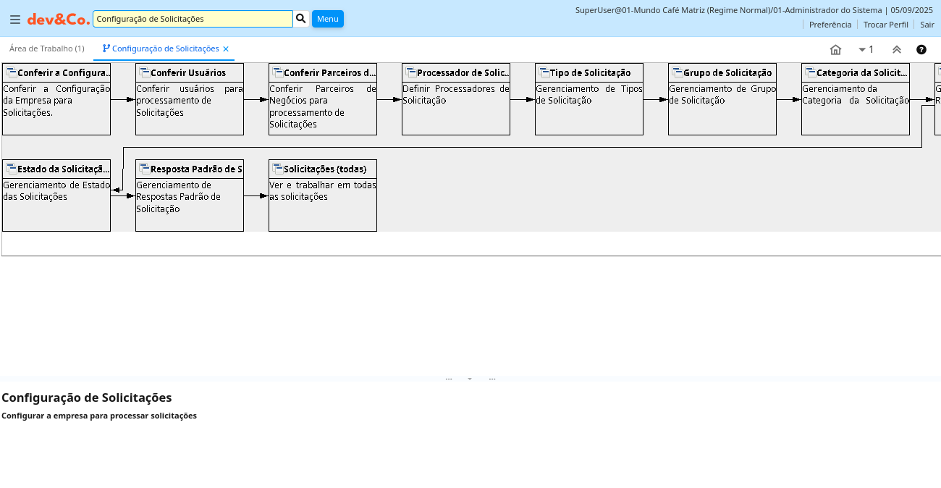Open Solicitações (todas) node icon

tap(278, 169)
